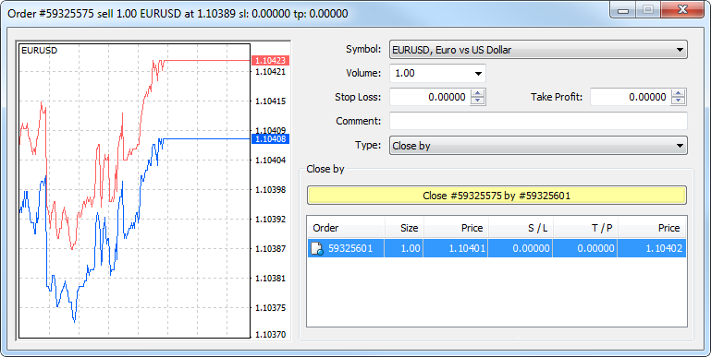The image size is (711, 357).
Task: Click order icon beside 59325601
Action: tap(317, 248)
